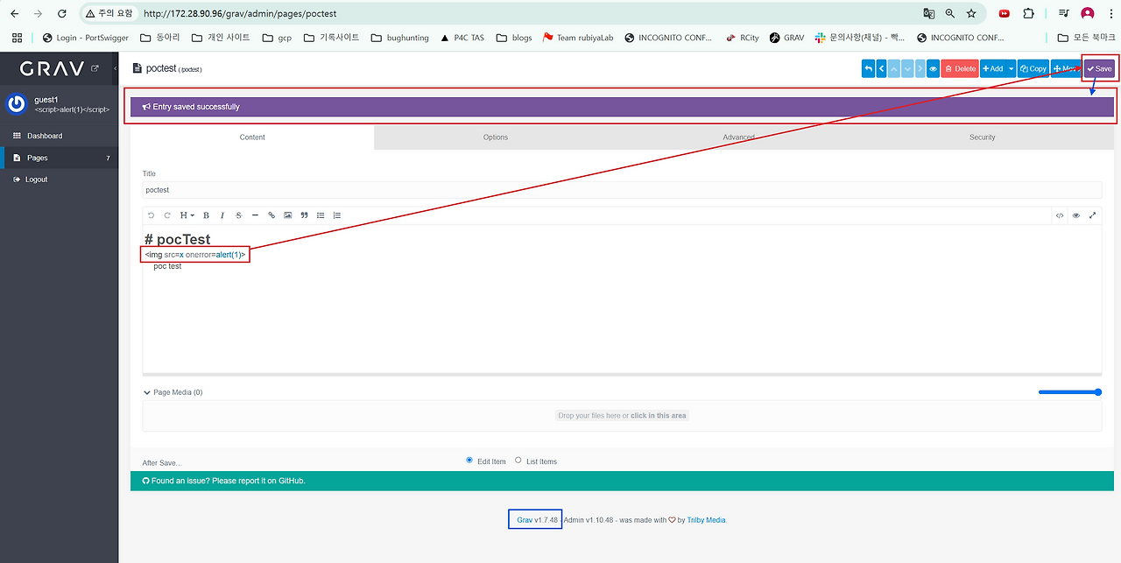This screenshot has width=1121, height=563.
Task: Open Dashboard in the sidebar
Action: click(59, 136)
